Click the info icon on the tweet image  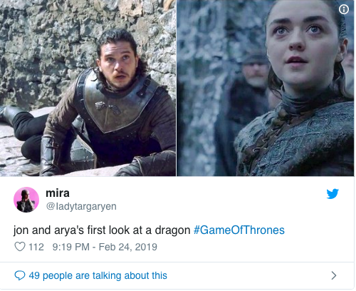point(344,9)
